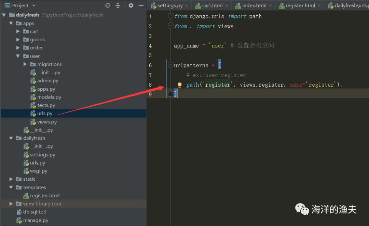Click on 'views.register' in line 8
The width and height of the screenshot is (369, 226).
coord(262,85)
